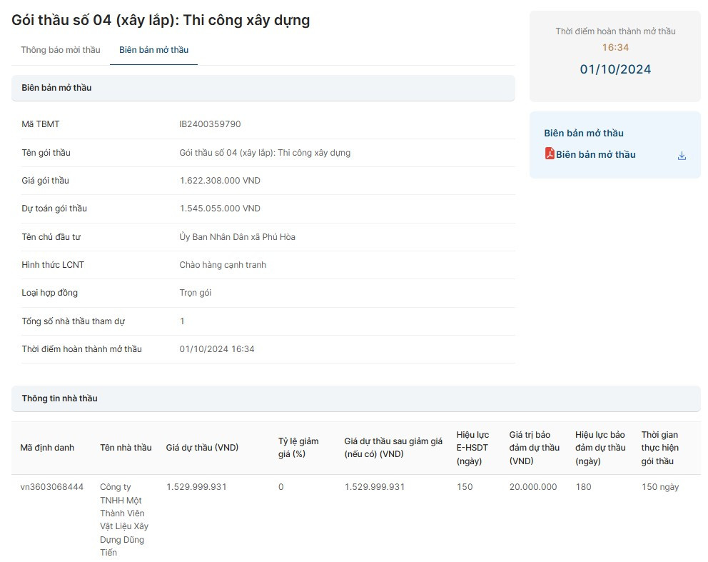Click contractor name Công ty TNHH Dũng Tiến
The height and width of the screenshot is (562, 708).
point(123,519)
